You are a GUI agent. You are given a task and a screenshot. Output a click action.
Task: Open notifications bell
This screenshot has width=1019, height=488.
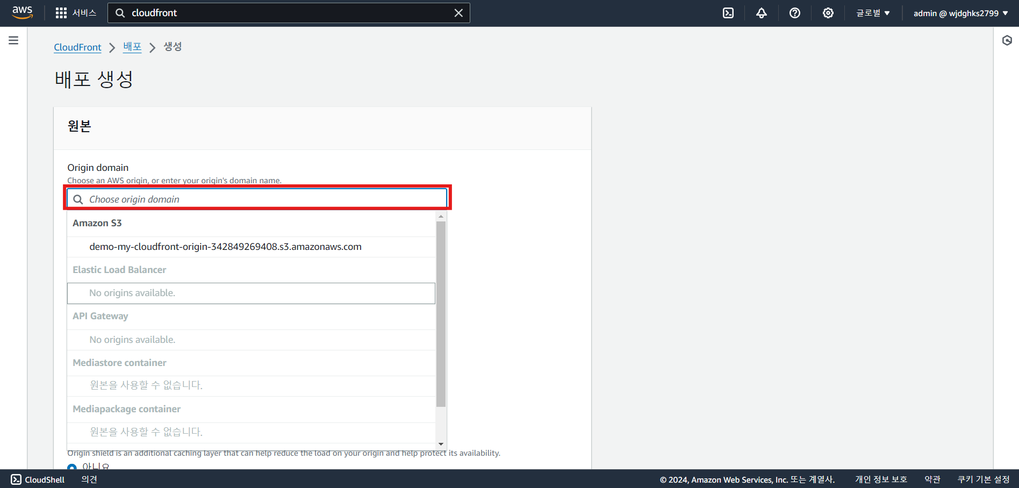(762, 13)
